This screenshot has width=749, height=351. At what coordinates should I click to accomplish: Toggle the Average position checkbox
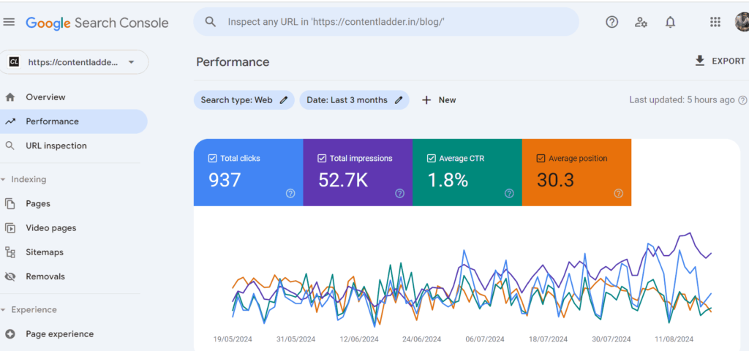pos(541,158)
